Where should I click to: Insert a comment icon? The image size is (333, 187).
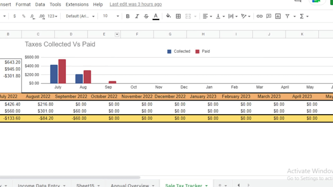click(269, 16)
